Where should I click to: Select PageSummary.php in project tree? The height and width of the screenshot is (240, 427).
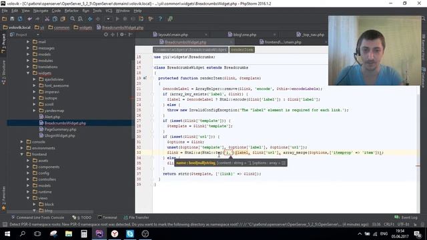click(x=60, y=129)
